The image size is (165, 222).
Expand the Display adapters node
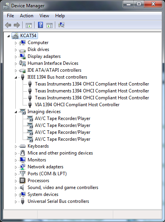16,57
